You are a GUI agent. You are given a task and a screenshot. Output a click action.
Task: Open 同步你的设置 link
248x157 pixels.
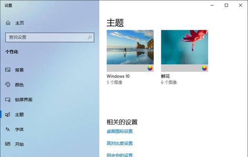[x=120, y=155]
